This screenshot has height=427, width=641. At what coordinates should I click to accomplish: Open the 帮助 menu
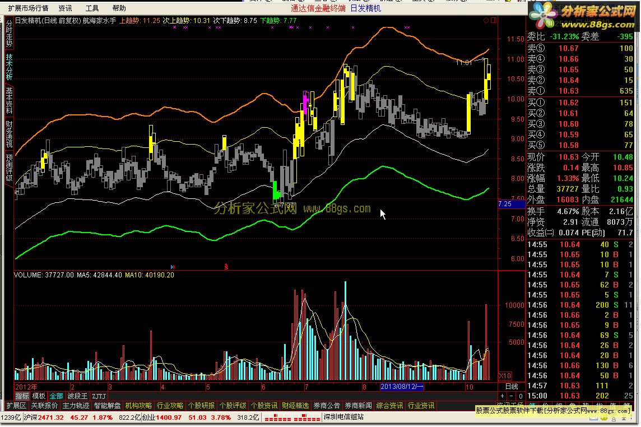click(119, 8)
